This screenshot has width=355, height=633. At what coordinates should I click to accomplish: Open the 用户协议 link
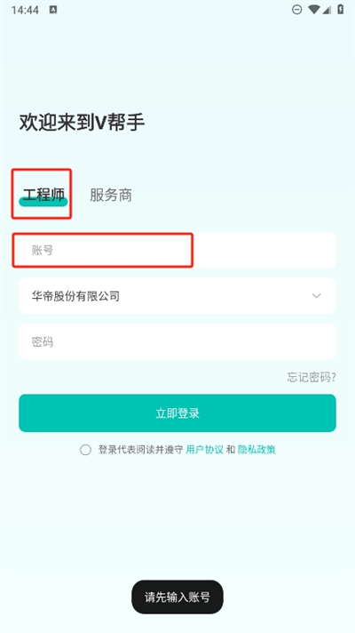click(204, 450)
